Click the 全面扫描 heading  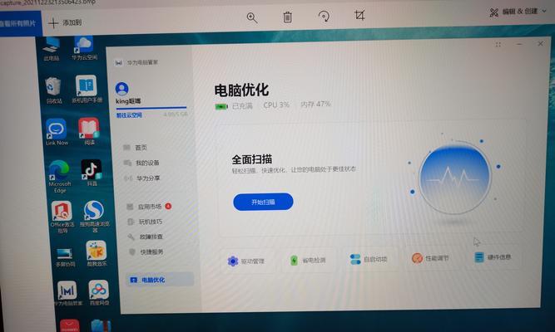coord(251,159)
